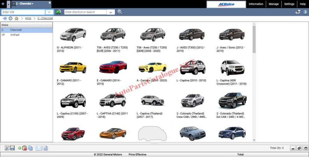This screenshot has width=309, height=157.
Task: Click the scrollbar up arrow
Action: pyautogui.click(x=254, y=24)
